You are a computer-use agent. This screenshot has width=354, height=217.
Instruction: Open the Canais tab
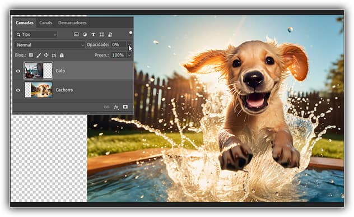pos(45,22)
